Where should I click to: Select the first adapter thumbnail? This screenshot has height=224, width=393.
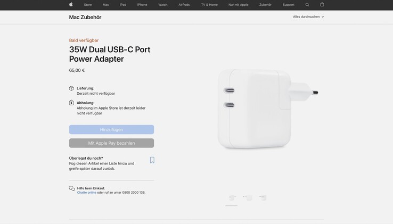232,198
